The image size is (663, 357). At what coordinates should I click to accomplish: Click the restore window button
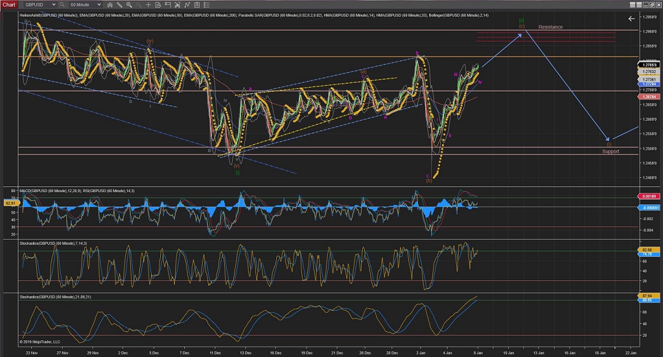(652, 5)
